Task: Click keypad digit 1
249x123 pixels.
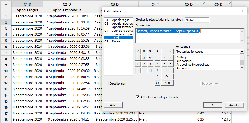Action: [x=138, y=64]
